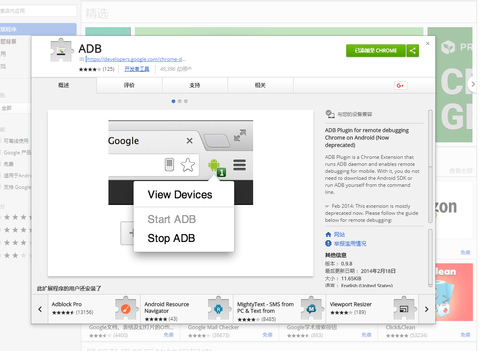The image size is (484, 351).
Task: Select the second screenshot dot indicator
Action: click(180, 101)
